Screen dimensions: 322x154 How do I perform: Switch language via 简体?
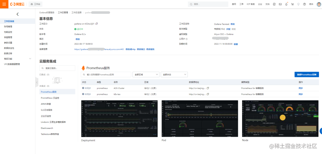[x=311, y=4]
